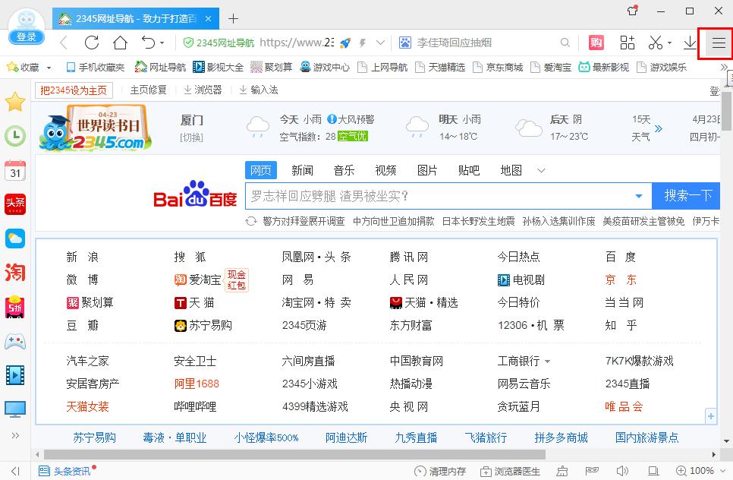The width and height of the screenshot is (733, 480).
Task: Expand the chevron next to 地图 search category
Action: tap(540, 170)
